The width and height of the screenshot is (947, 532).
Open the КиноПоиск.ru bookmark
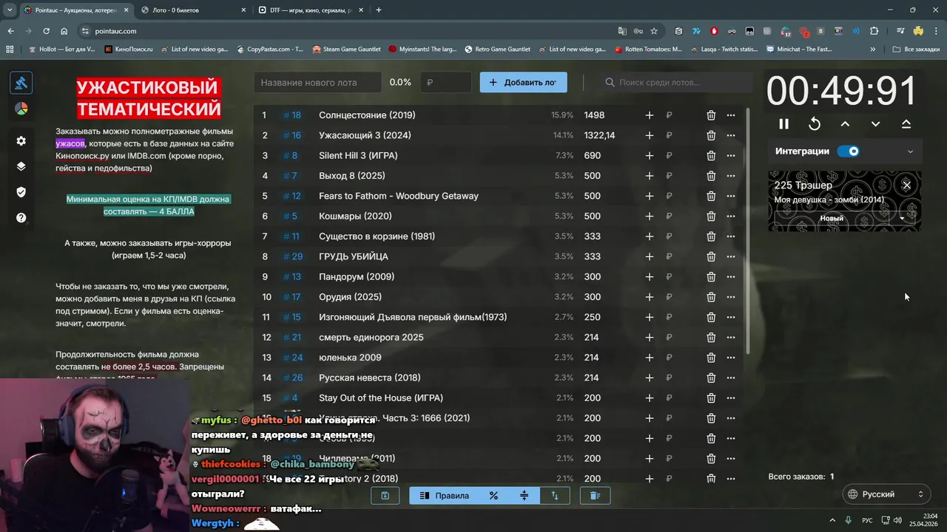click(x=129, y=50)
